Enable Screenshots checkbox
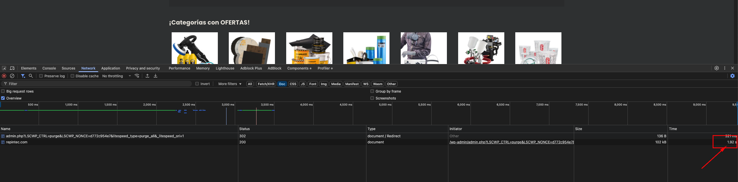This screenshot has height=182, width=738. [372, 98]
